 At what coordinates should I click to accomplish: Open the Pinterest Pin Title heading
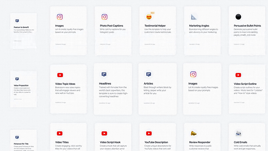(x=21, y=144)
